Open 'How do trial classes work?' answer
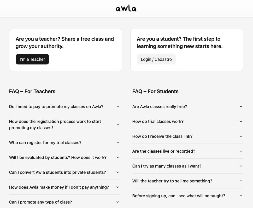This screenshot has width=253, height=208. pyautogui.click(x=158, y=121)
